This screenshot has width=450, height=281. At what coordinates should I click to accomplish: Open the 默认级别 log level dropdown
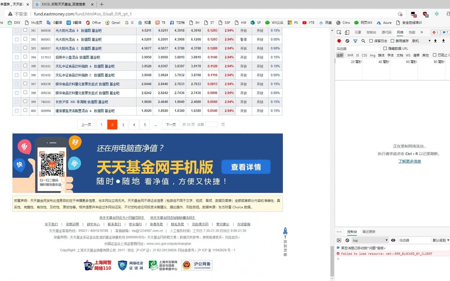pyautogui.click(x=441, y=240)
